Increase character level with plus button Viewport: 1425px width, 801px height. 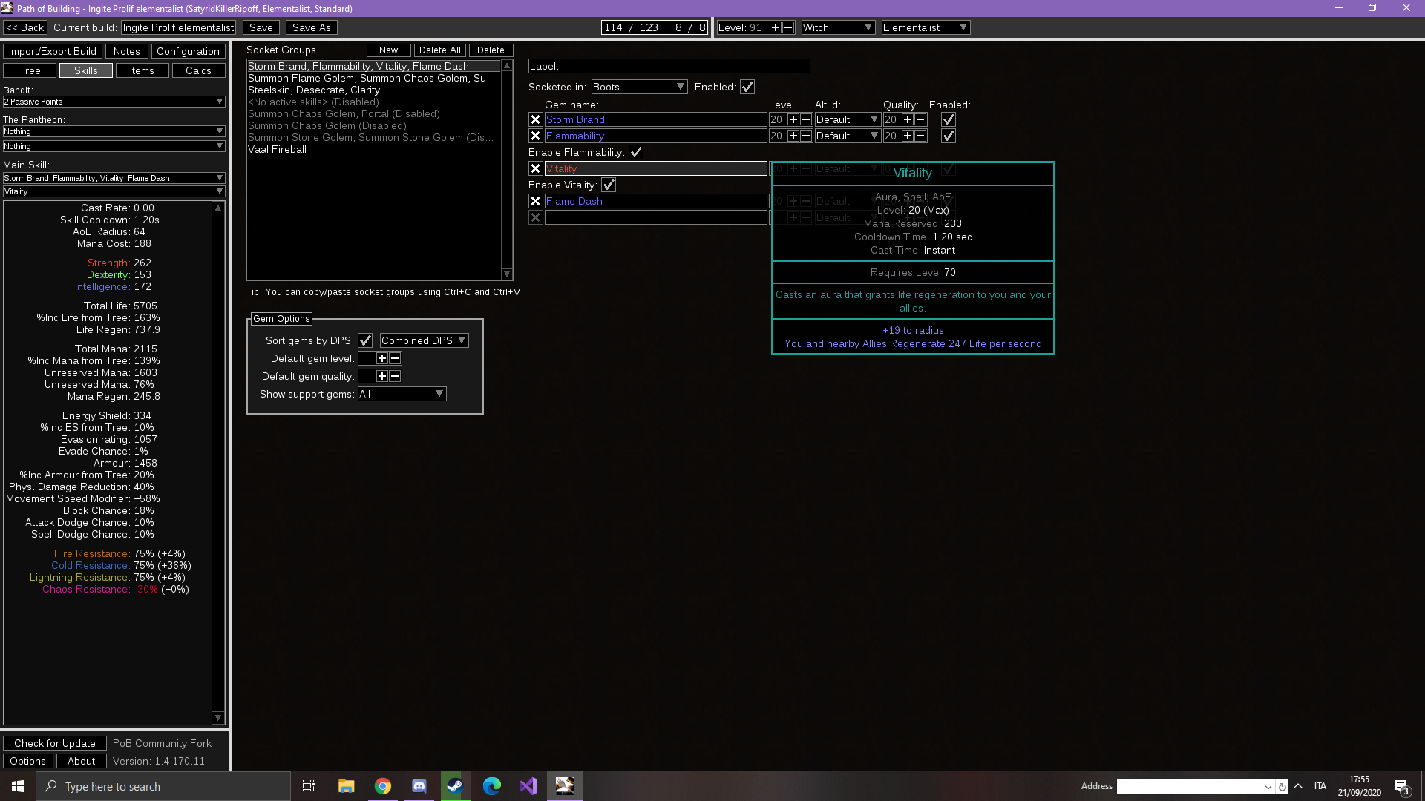pos(776,27)
